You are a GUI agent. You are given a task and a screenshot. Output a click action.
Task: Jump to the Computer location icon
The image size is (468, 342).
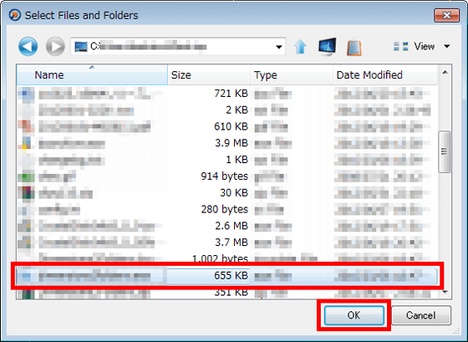click(327, 47)
